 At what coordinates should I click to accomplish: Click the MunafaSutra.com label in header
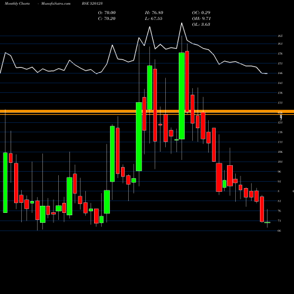tap(56, 4)
